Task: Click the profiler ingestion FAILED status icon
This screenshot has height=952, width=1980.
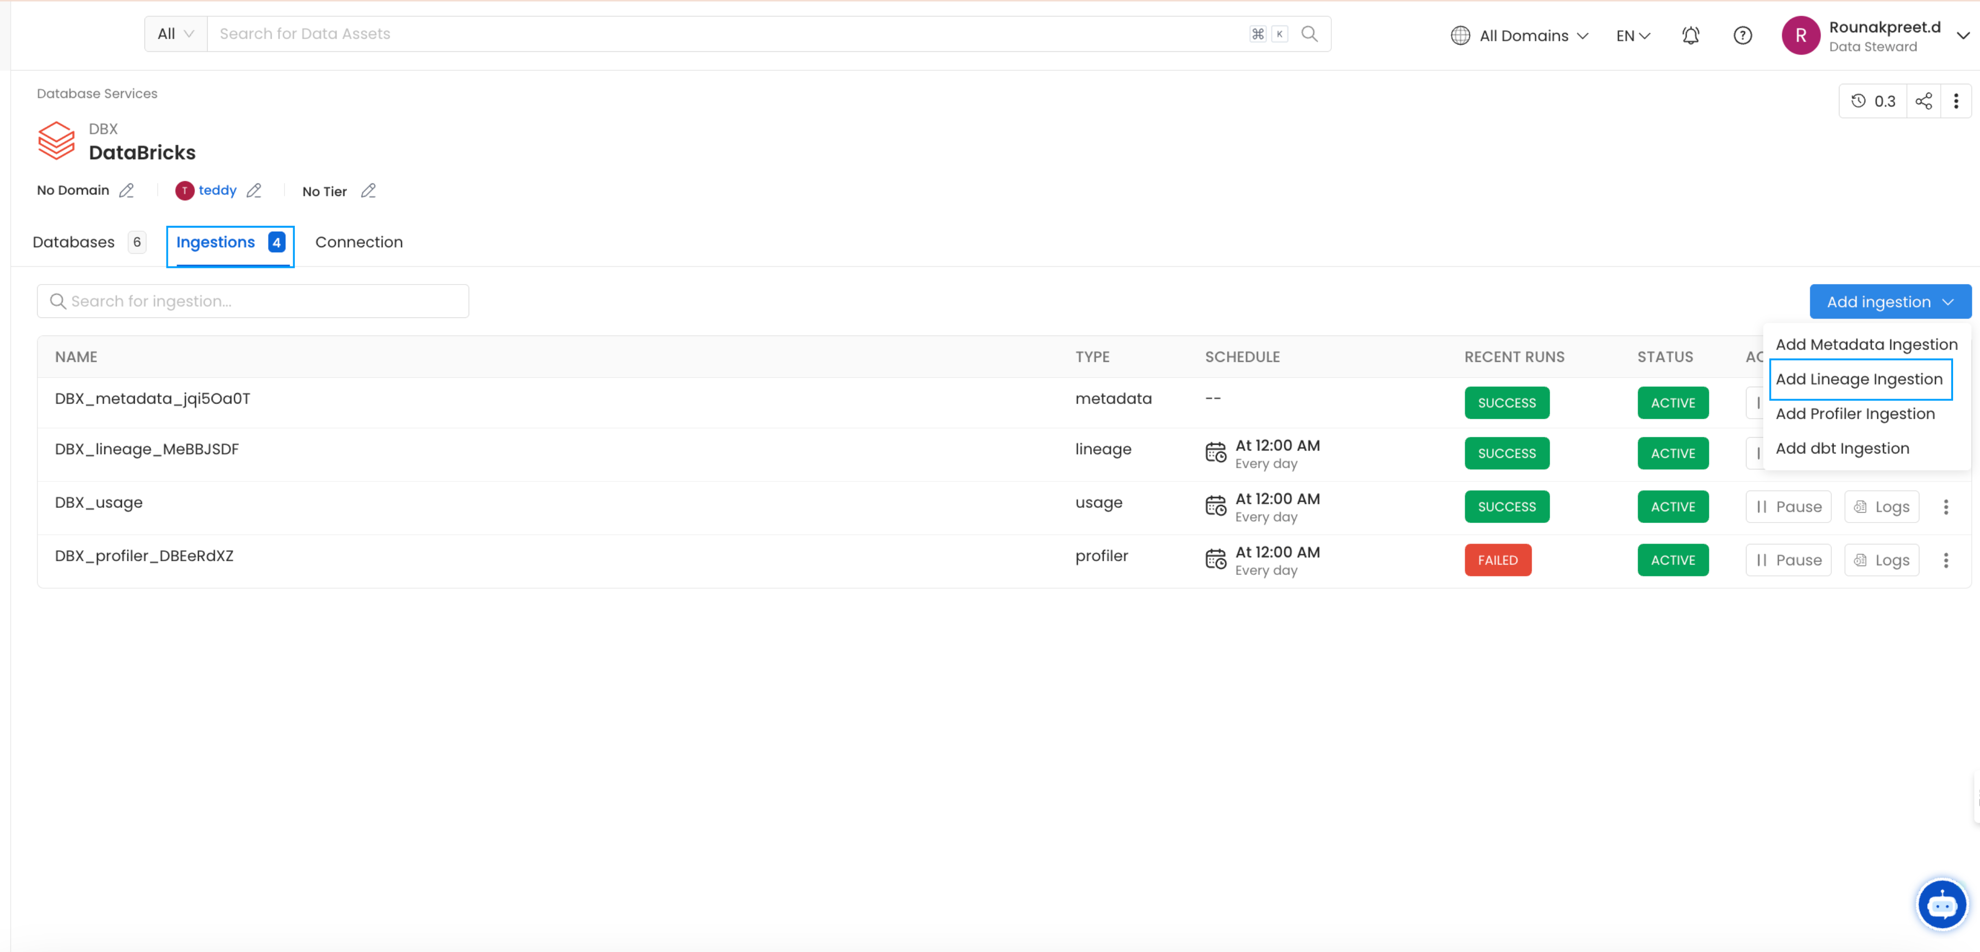Action: click(1499, 559)
